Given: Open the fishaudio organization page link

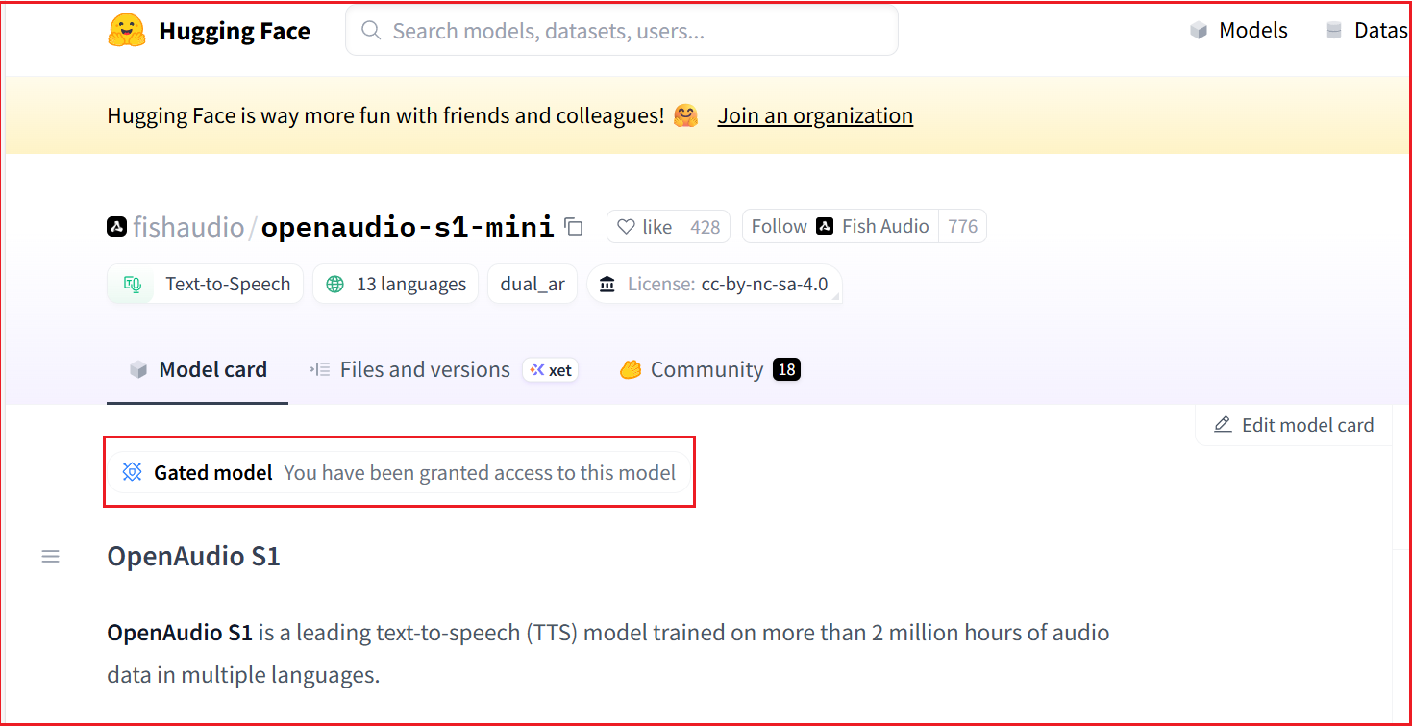Looking at the screenshot, I should tap(187, 227).
